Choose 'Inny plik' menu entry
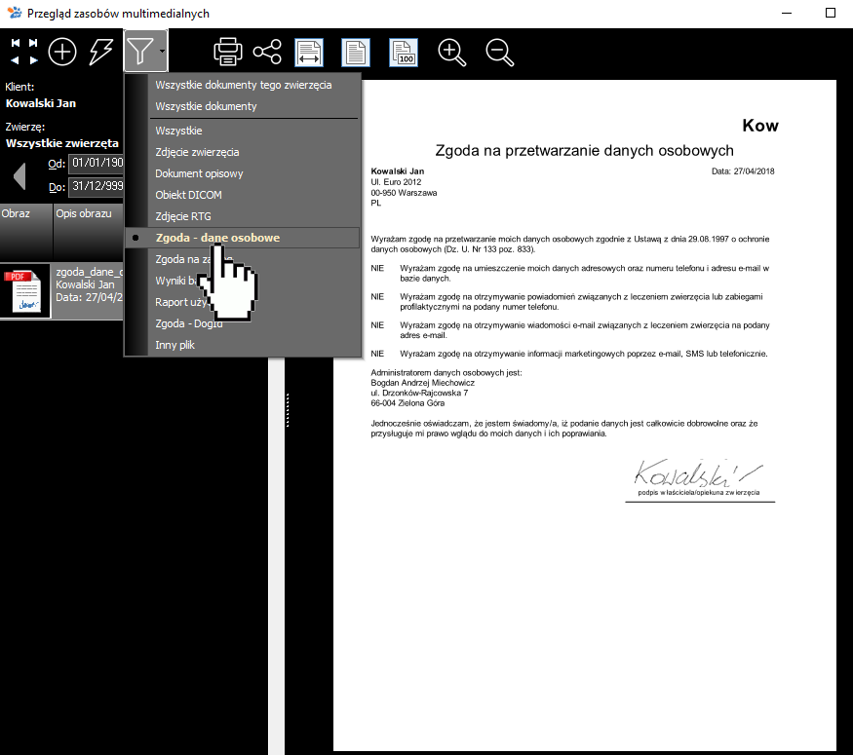This screenshot has height=755, width=853. pyautogui.click(x=243, y=345)
